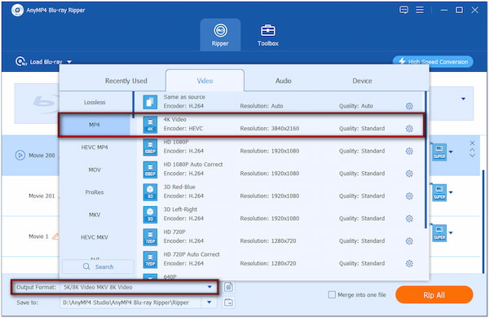Open the hamburger menu in title bar
Image resolution: width=489 pixels, height=318 pixels.
[x=420, y=10]
